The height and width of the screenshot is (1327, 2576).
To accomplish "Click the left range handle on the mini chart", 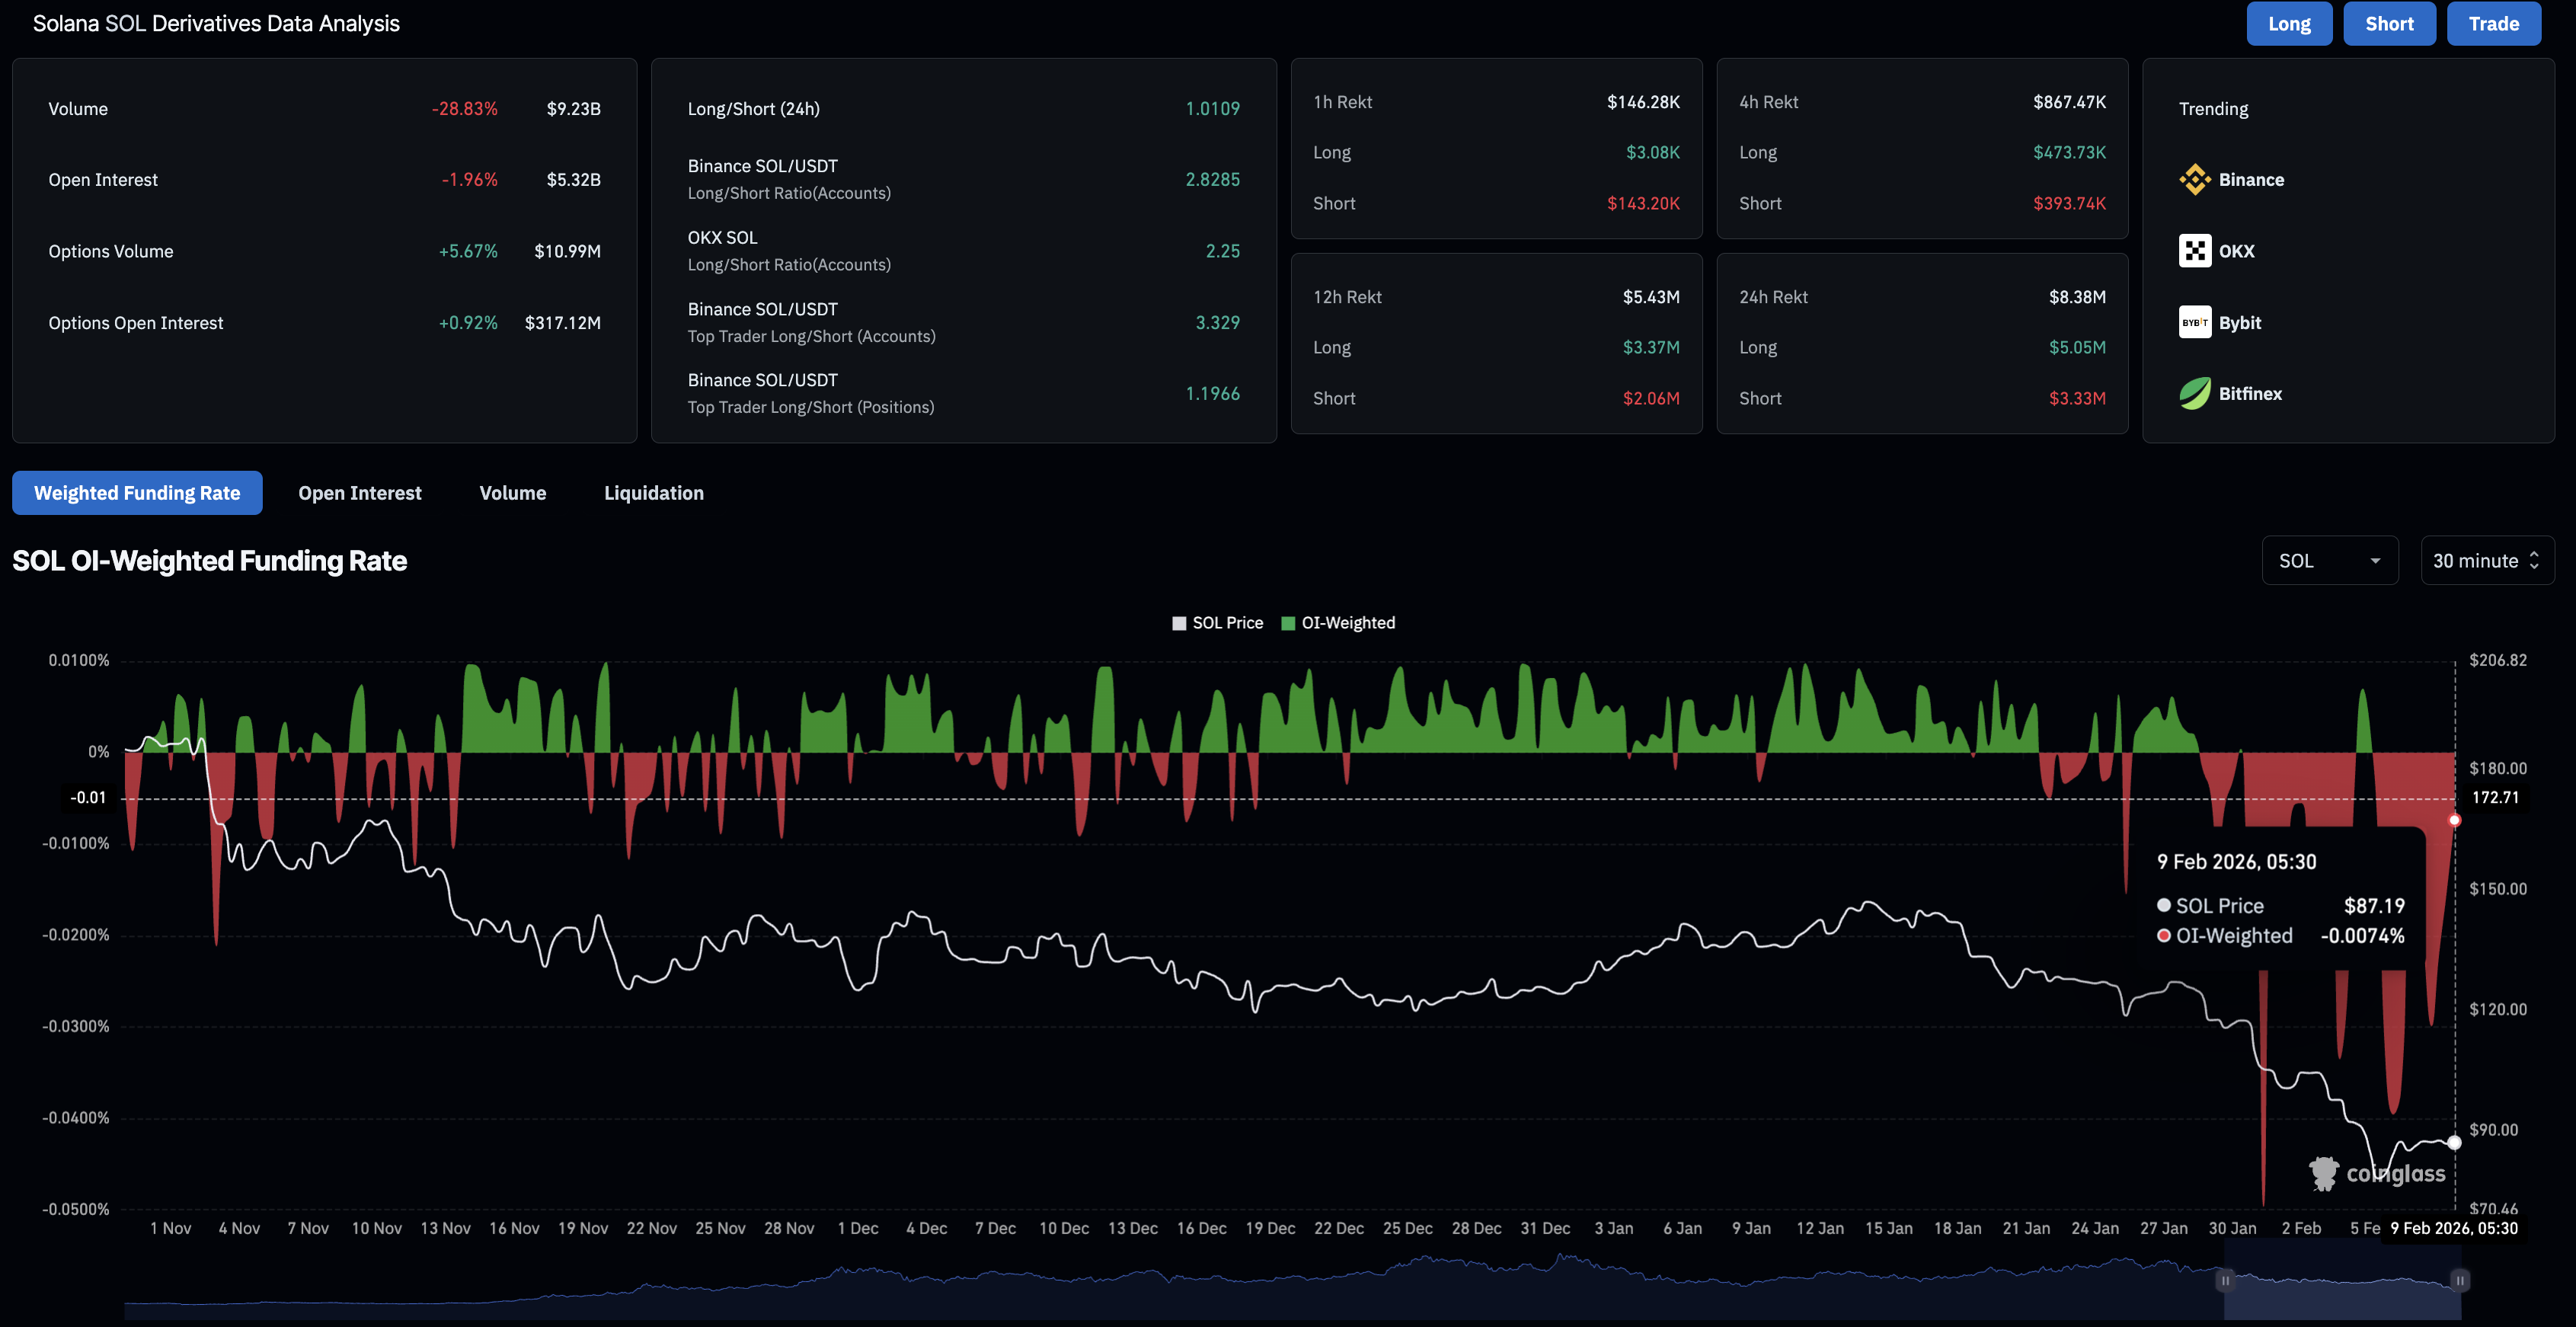I will 2225,1280.
